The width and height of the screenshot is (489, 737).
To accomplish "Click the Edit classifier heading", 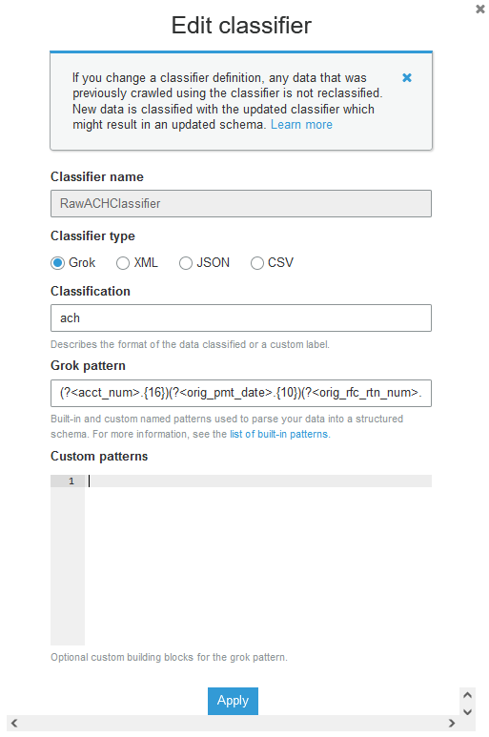I will coord(241,26).
